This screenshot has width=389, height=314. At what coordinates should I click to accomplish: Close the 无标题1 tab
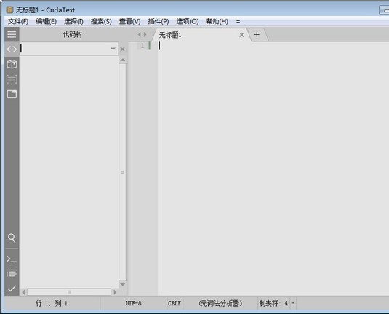tap(241, 35)
